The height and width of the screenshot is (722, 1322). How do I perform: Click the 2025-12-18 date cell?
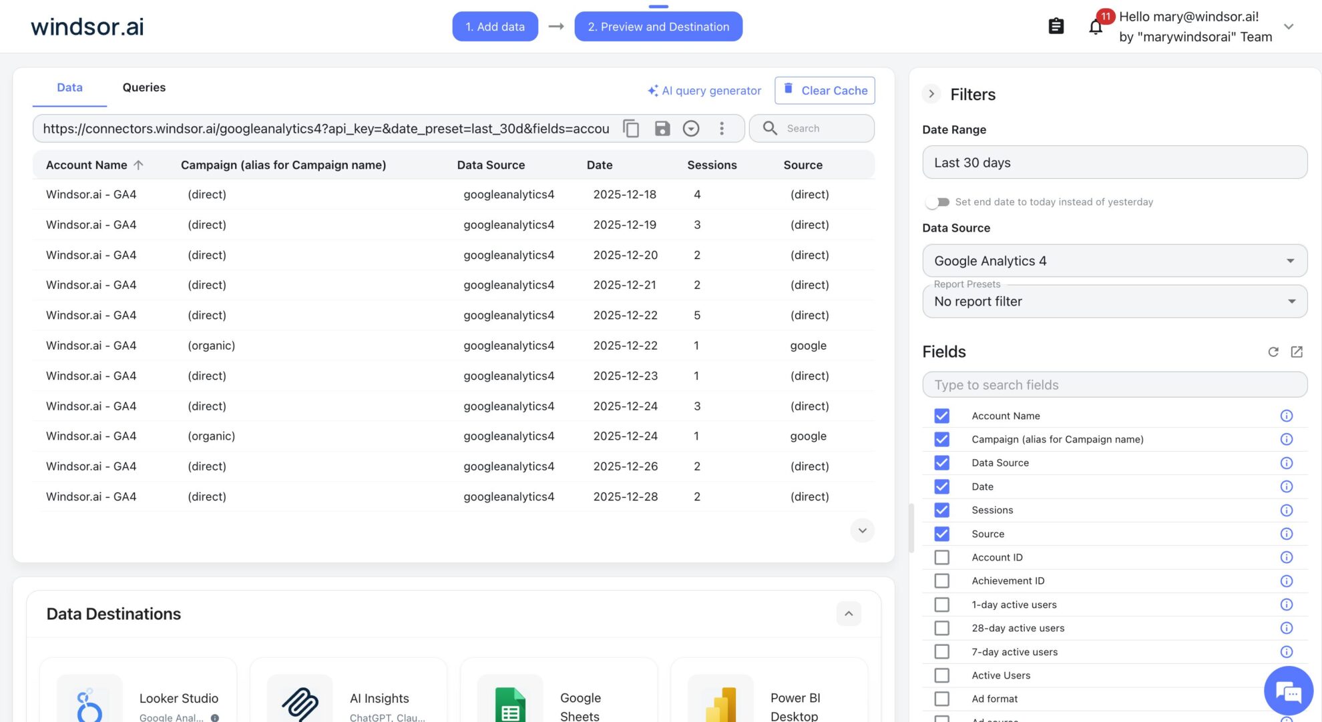624,194
